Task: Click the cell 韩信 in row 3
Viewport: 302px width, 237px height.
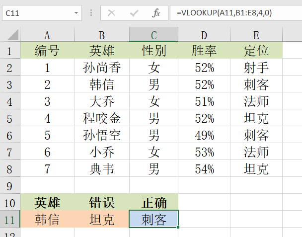Action: 102,84
